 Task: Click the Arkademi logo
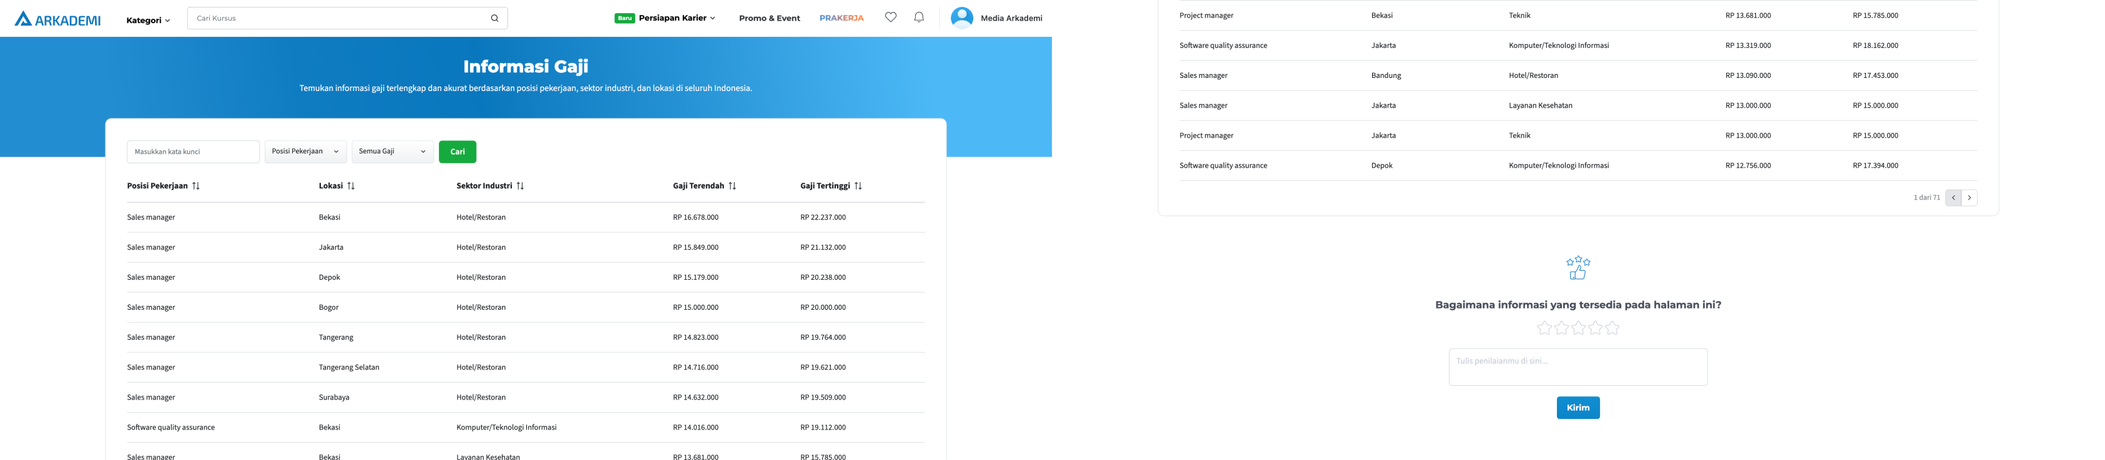point(57,19)
